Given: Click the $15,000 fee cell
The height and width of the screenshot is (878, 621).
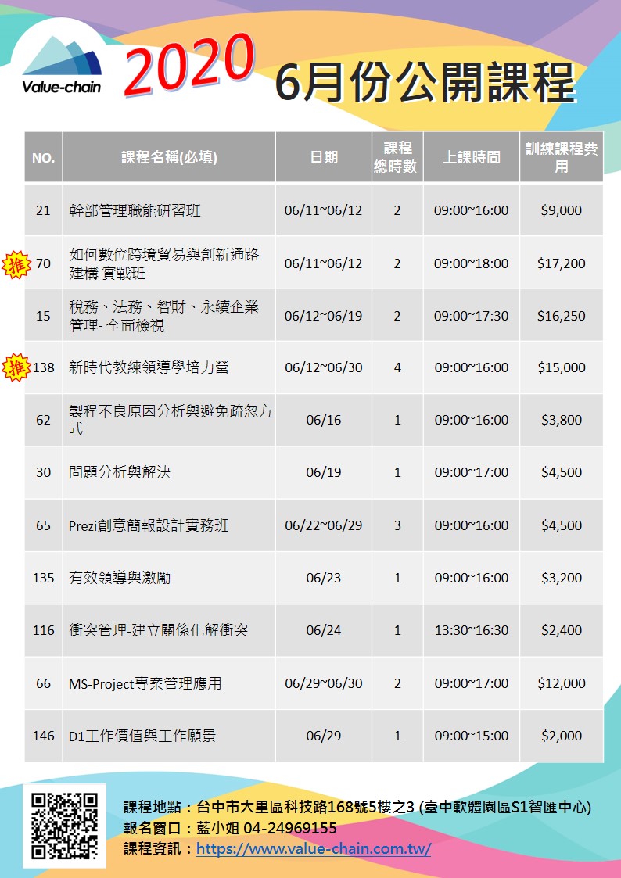Looking at the screenshot, I should click(561, 367).
